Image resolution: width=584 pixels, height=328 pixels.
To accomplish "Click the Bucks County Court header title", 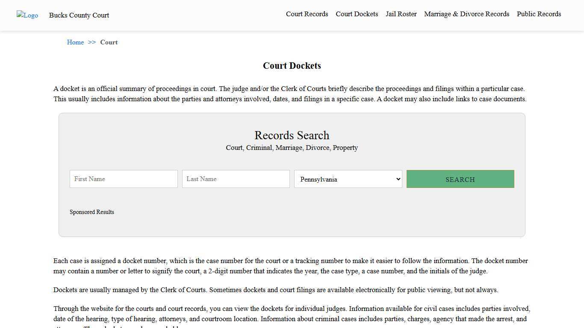I will pos(79,15).
